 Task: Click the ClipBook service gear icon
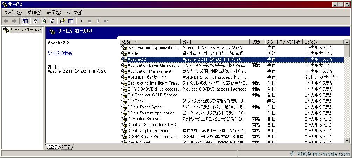pyautogui.click(x=124, y=101)
